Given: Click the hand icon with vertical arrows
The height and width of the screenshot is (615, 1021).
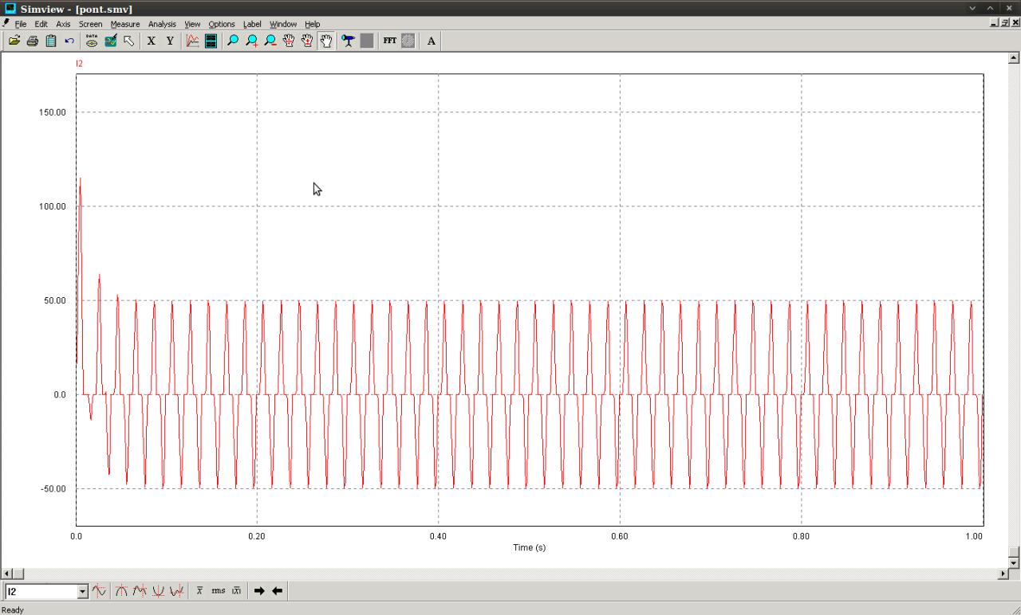Looking at the screenshot, I should click(307, 41).
